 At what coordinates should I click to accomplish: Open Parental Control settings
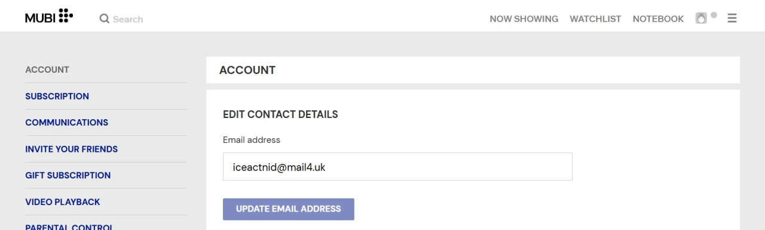(x=69, y=227)
